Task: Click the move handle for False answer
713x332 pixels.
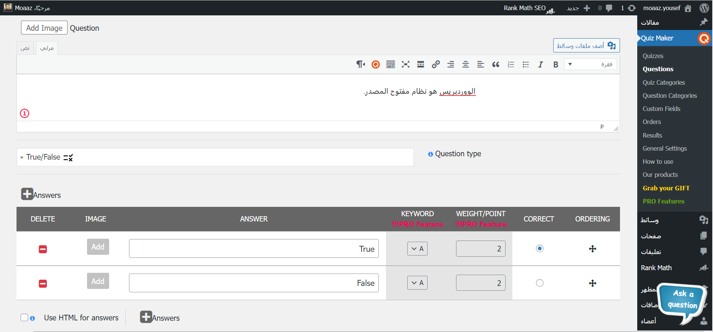Action: (592, 283)
